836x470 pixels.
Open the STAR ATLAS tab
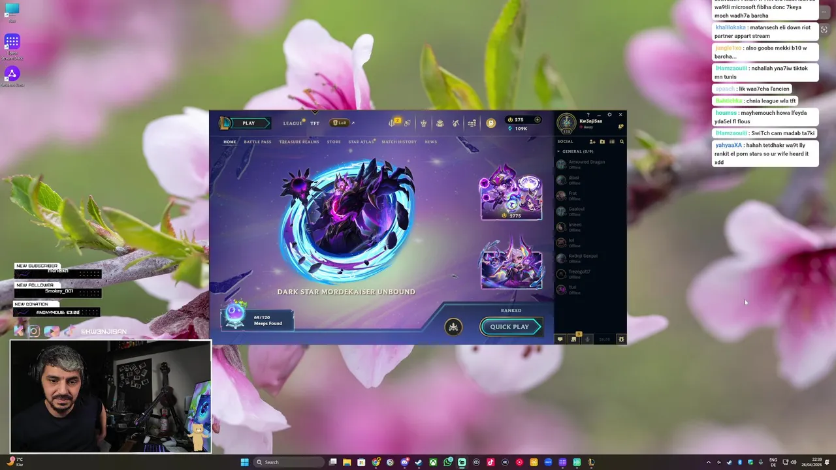coord(361,142)
